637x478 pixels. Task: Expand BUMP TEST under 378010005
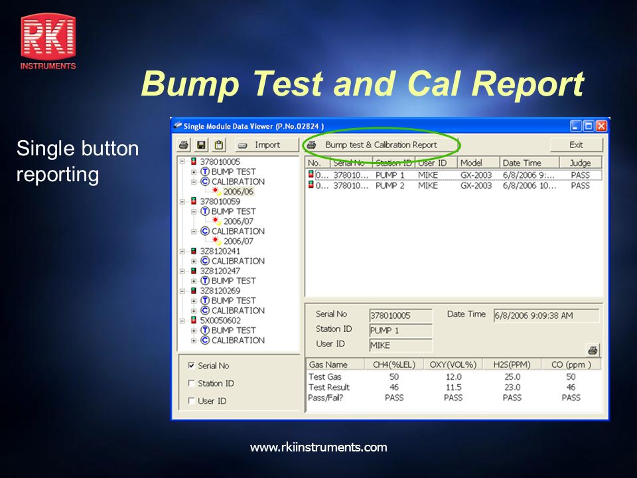pos(194,172)
